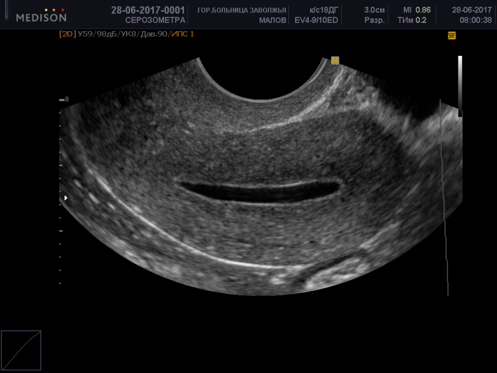Click the MI 0.86 value
The height and width of the screenshot is (373, 497).
click(x=417, y=10)
